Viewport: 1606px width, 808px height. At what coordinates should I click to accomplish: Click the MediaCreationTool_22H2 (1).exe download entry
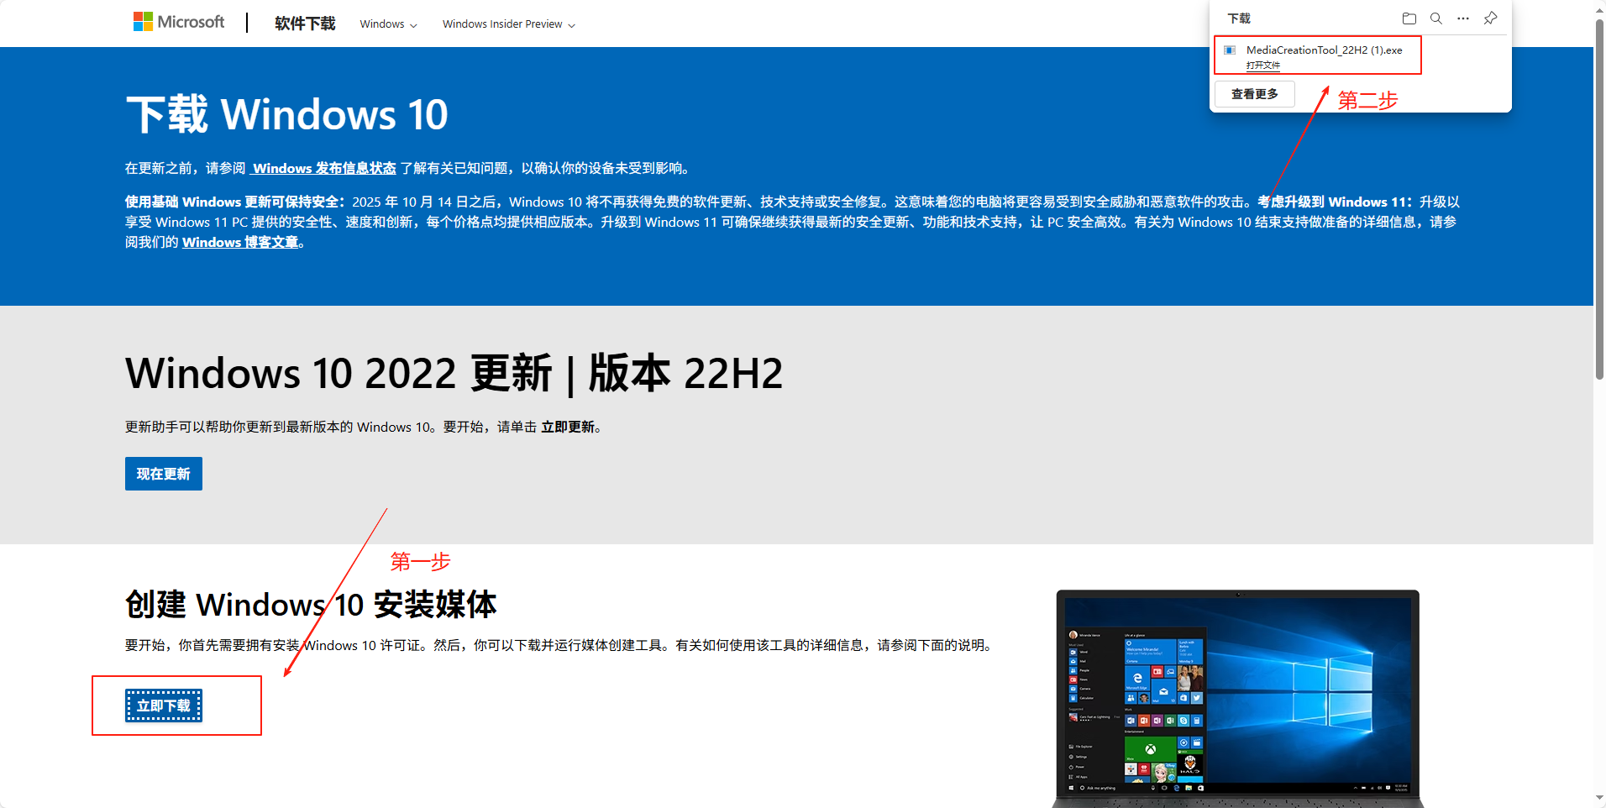1325,50
